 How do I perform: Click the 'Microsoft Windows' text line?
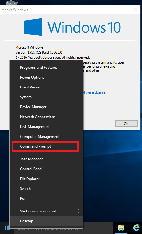pyautogui.click(x=29, y=47)
